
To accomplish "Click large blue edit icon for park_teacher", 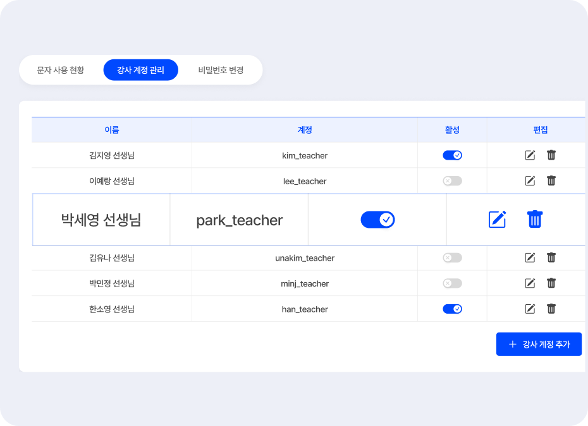I will tap(498, 220).
